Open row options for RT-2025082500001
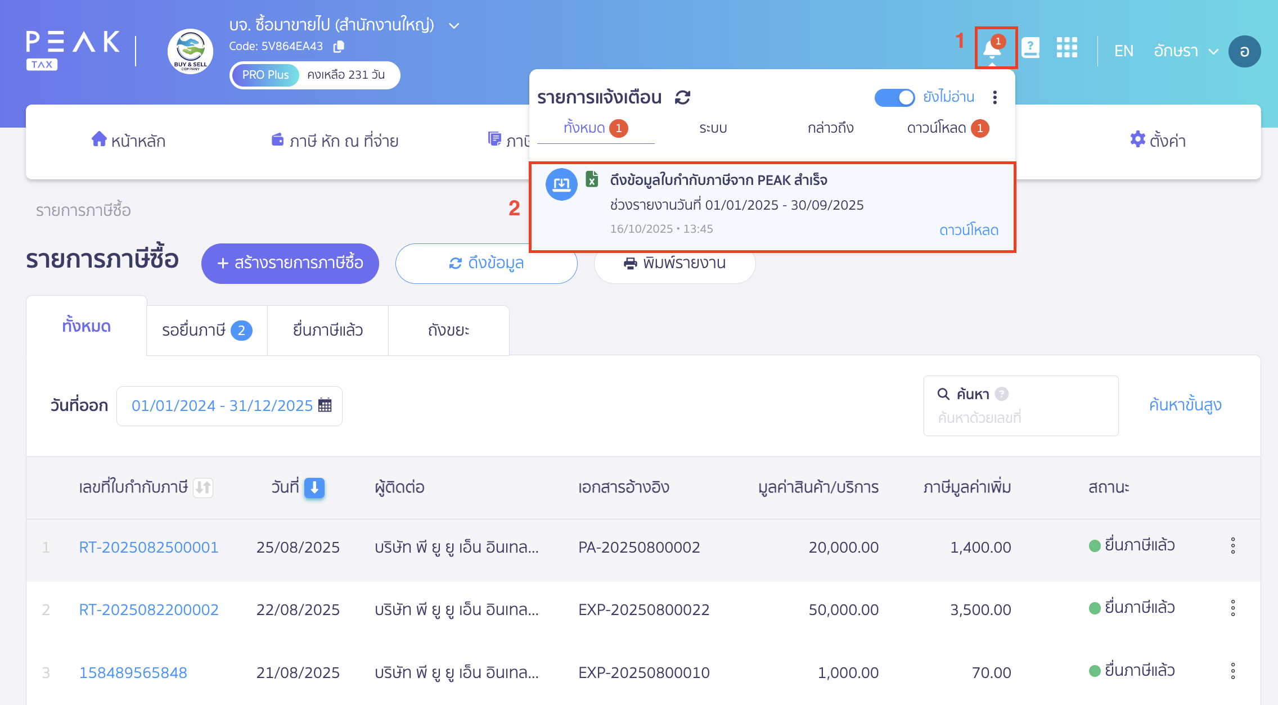 point(1232,545)
